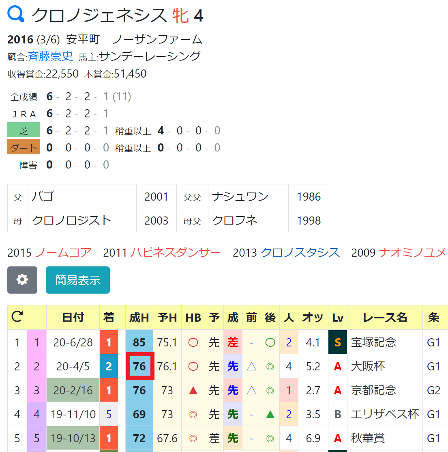Click the 着 column header

(x=109, y=318)
